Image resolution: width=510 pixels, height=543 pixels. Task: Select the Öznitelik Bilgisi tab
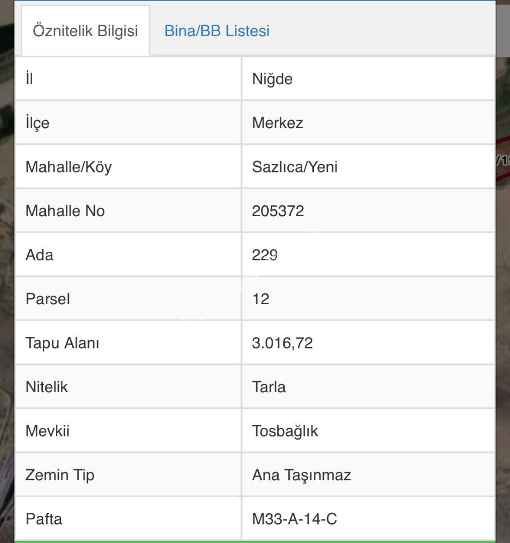coord(85,31)
